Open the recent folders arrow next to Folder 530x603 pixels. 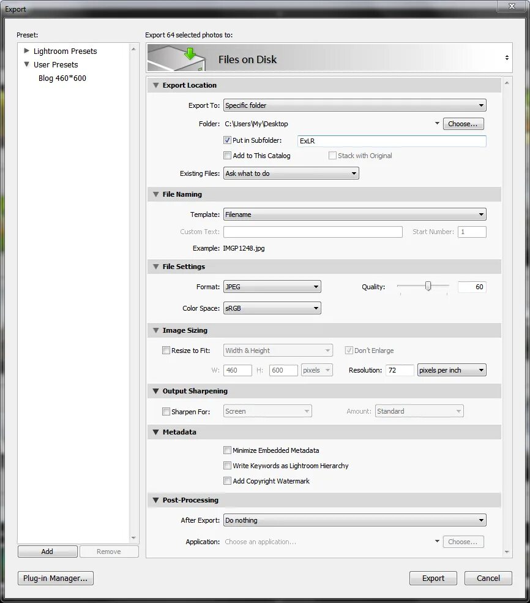click(437, 123)
